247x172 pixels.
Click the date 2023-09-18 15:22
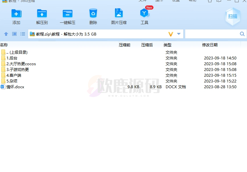(x=220, y=81)
